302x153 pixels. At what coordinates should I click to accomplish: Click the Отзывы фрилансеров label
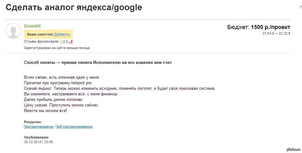pyautogui.click(x=41, y=41)
